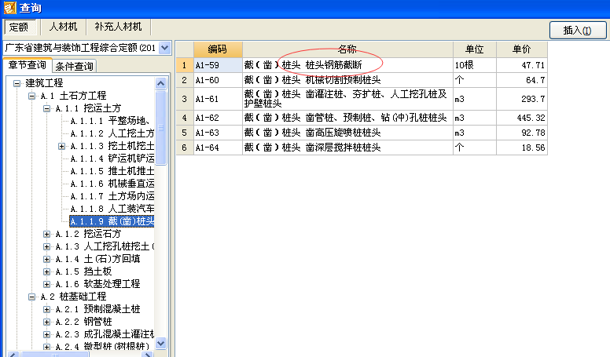610x357 pixels.
Task: Click the 47.71 price cell
Action: coord(522,65)
